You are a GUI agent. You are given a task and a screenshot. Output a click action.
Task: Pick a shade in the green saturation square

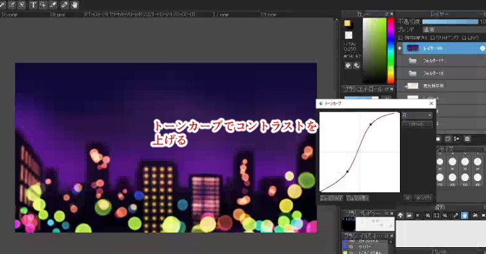coord(374,51)
